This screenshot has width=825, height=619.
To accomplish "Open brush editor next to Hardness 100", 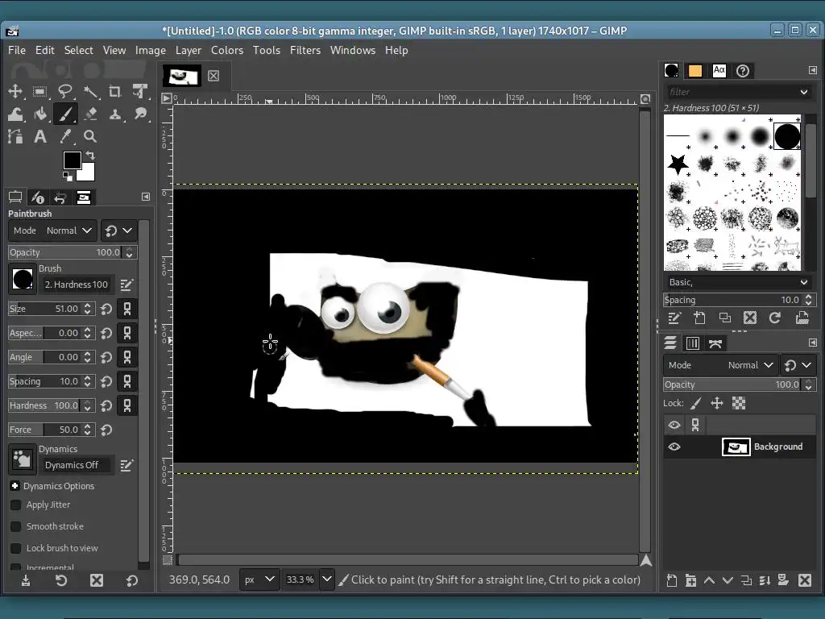I will tap(126, 285).
